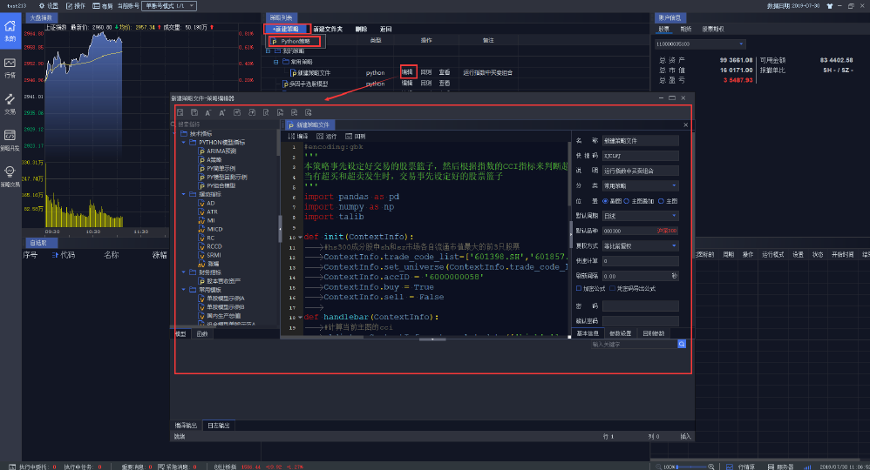Click the skin shirt icon in the title bar
Screen dimensions: 870x470
pos(830,5)
